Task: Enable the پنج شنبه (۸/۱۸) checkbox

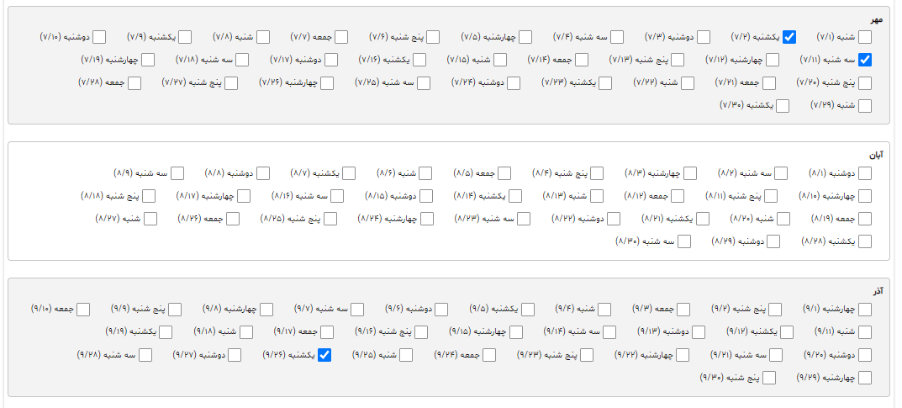Action: 149,196
